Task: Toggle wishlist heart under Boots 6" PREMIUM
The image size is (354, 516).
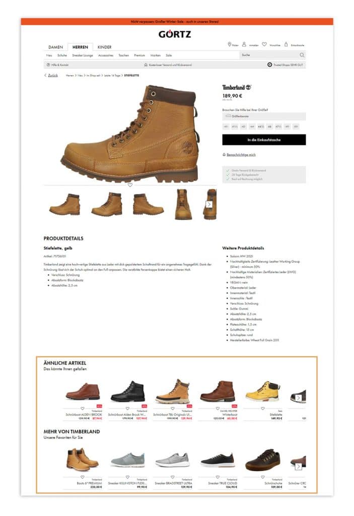Action: (x=83, y=477)
